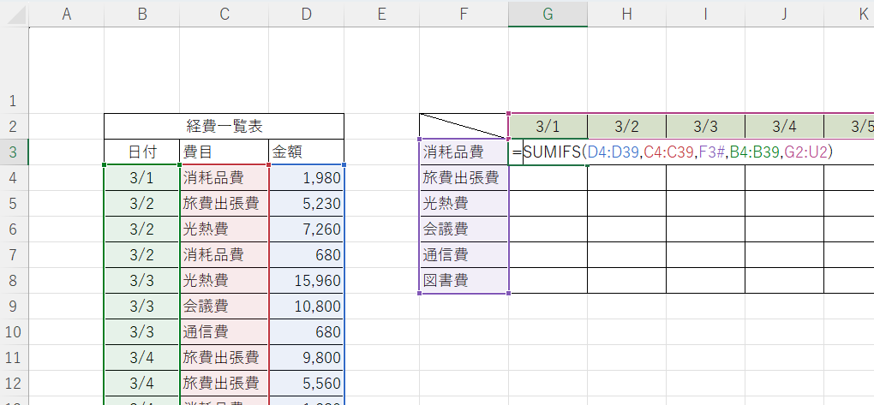Select the 3/4 date header in column J

pos(784,127)
